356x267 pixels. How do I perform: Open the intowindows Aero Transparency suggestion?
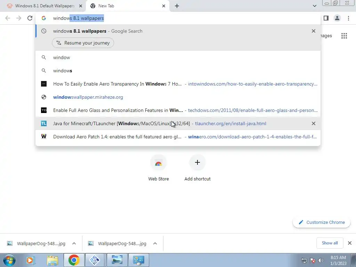[178, 84]
